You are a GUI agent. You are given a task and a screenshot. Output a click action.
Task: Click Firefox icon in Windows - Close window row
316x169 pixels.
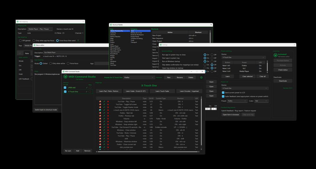[100, 130]
